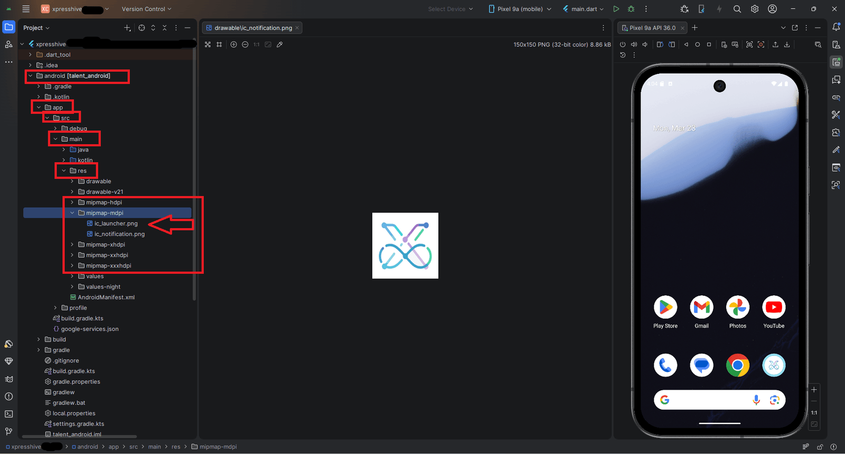
Task: Pick a color with the eyedropper tool
Action: click(280, 45)
